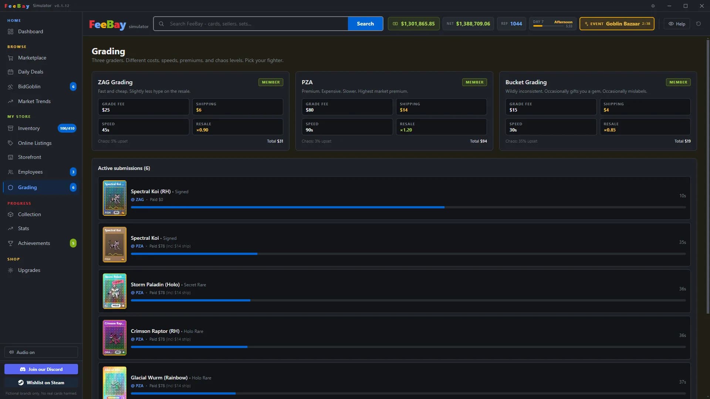This screenshot has width=710, height=399.
Task: Open the Dashboard icon in sidebar
Action: pyautogui.click(x=10, y=32)
